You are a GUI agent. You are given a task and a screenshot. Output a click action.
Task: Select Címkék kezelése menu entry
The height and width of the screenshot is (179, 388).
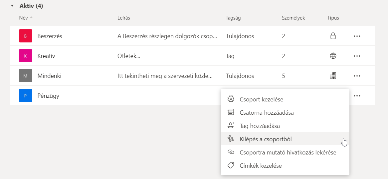coord(261,166)
